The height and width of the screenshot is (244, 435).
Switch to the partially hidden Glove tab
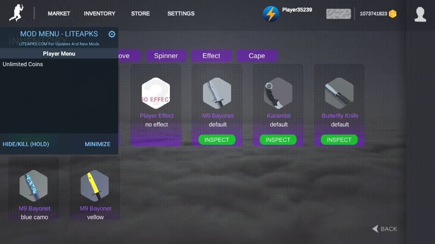pyautogui.click(x=129, y=56)
